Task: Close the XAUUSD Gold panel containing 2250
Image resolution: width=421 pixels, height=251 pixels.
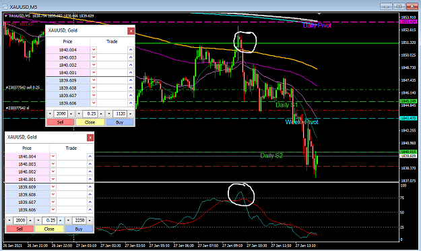Action: point(90,138)
